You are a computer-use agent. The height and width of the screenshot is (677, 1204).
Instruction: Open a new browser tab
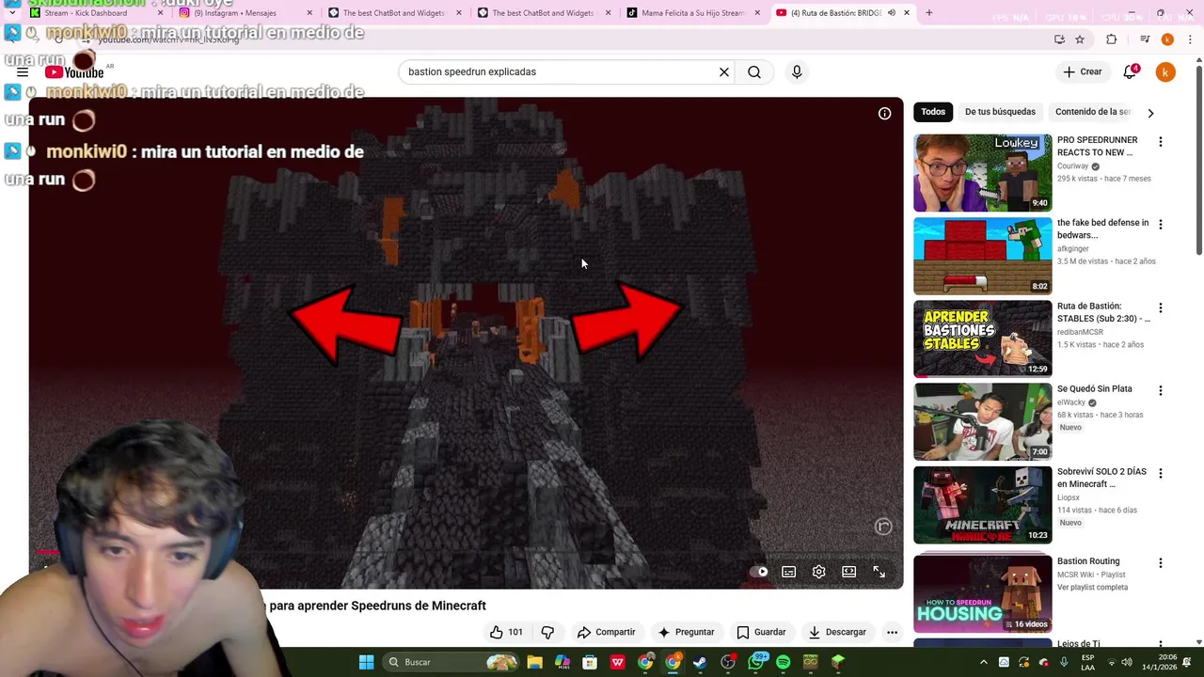(x=929, y=13)
